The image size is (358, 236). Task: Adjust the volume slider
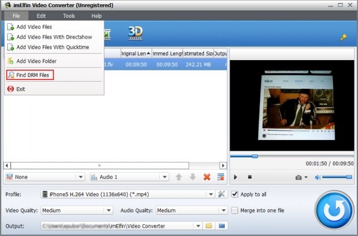point(337,177)
